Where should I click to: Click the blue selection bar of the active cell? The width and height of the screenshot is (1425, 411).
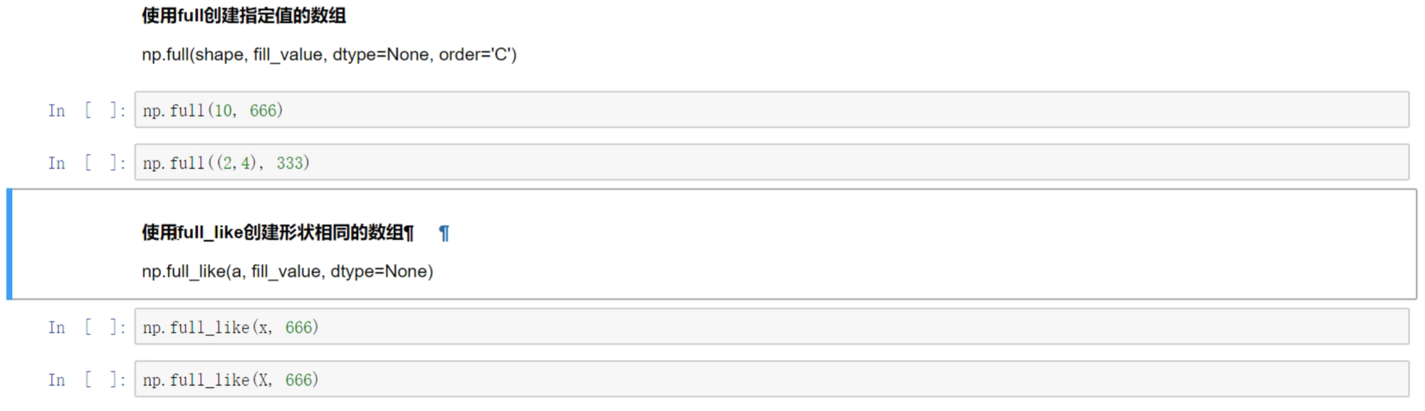tap(10, 244)
